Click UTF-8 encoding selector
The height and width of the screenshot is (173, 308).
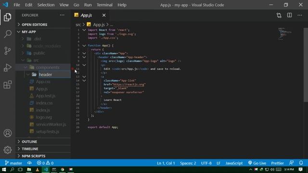tap(206, 163)
